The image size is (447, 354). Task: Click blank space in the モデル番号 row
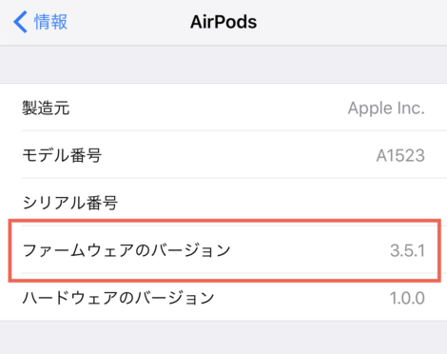238,155
